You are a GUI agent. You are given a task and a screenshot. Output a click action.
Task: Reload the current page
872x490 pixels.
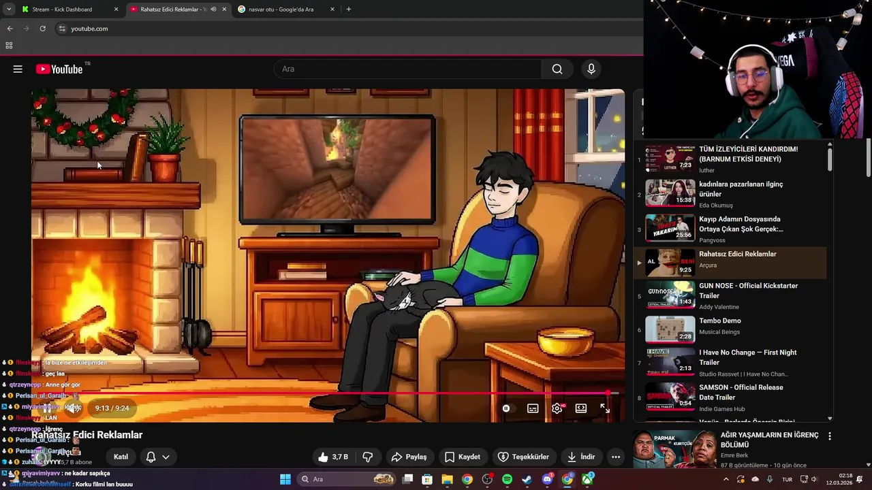click(x=42, y=29)
